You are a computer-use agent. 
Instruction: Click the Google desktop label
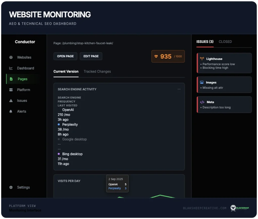click(x=74, y=139)
